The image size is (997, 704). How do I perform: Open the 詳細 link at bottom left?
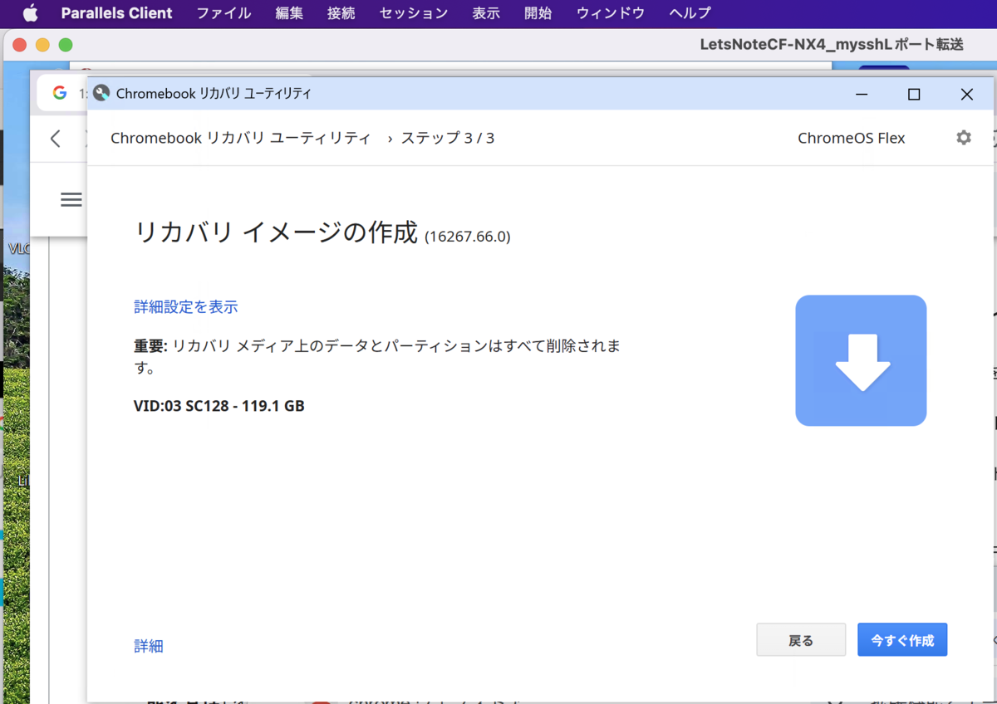(x=149, y=646)
